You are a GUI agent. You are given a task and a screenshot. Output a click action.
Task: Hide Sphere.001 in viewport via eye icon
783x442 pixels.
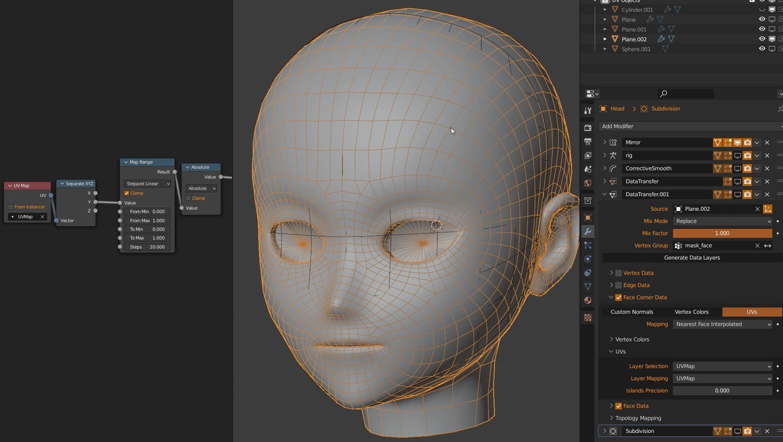pos(762,49)
